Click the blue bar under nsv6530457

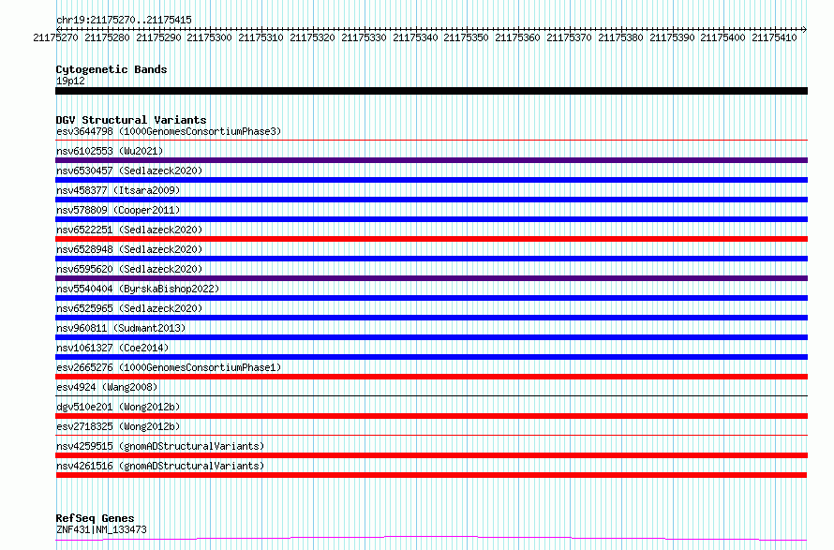coord(431,180)
